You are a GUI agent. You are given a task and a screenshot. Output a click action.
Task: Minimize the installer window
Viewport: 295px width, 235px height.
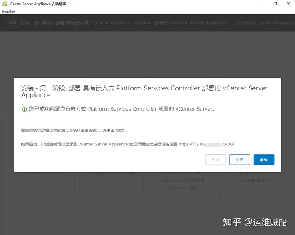[262, 4]
